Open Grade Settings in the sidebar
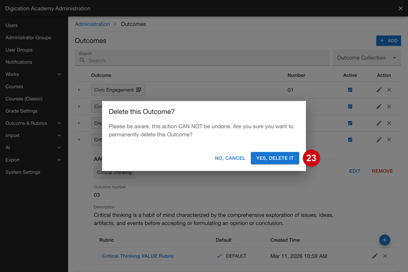 click(x=21, y=111)
